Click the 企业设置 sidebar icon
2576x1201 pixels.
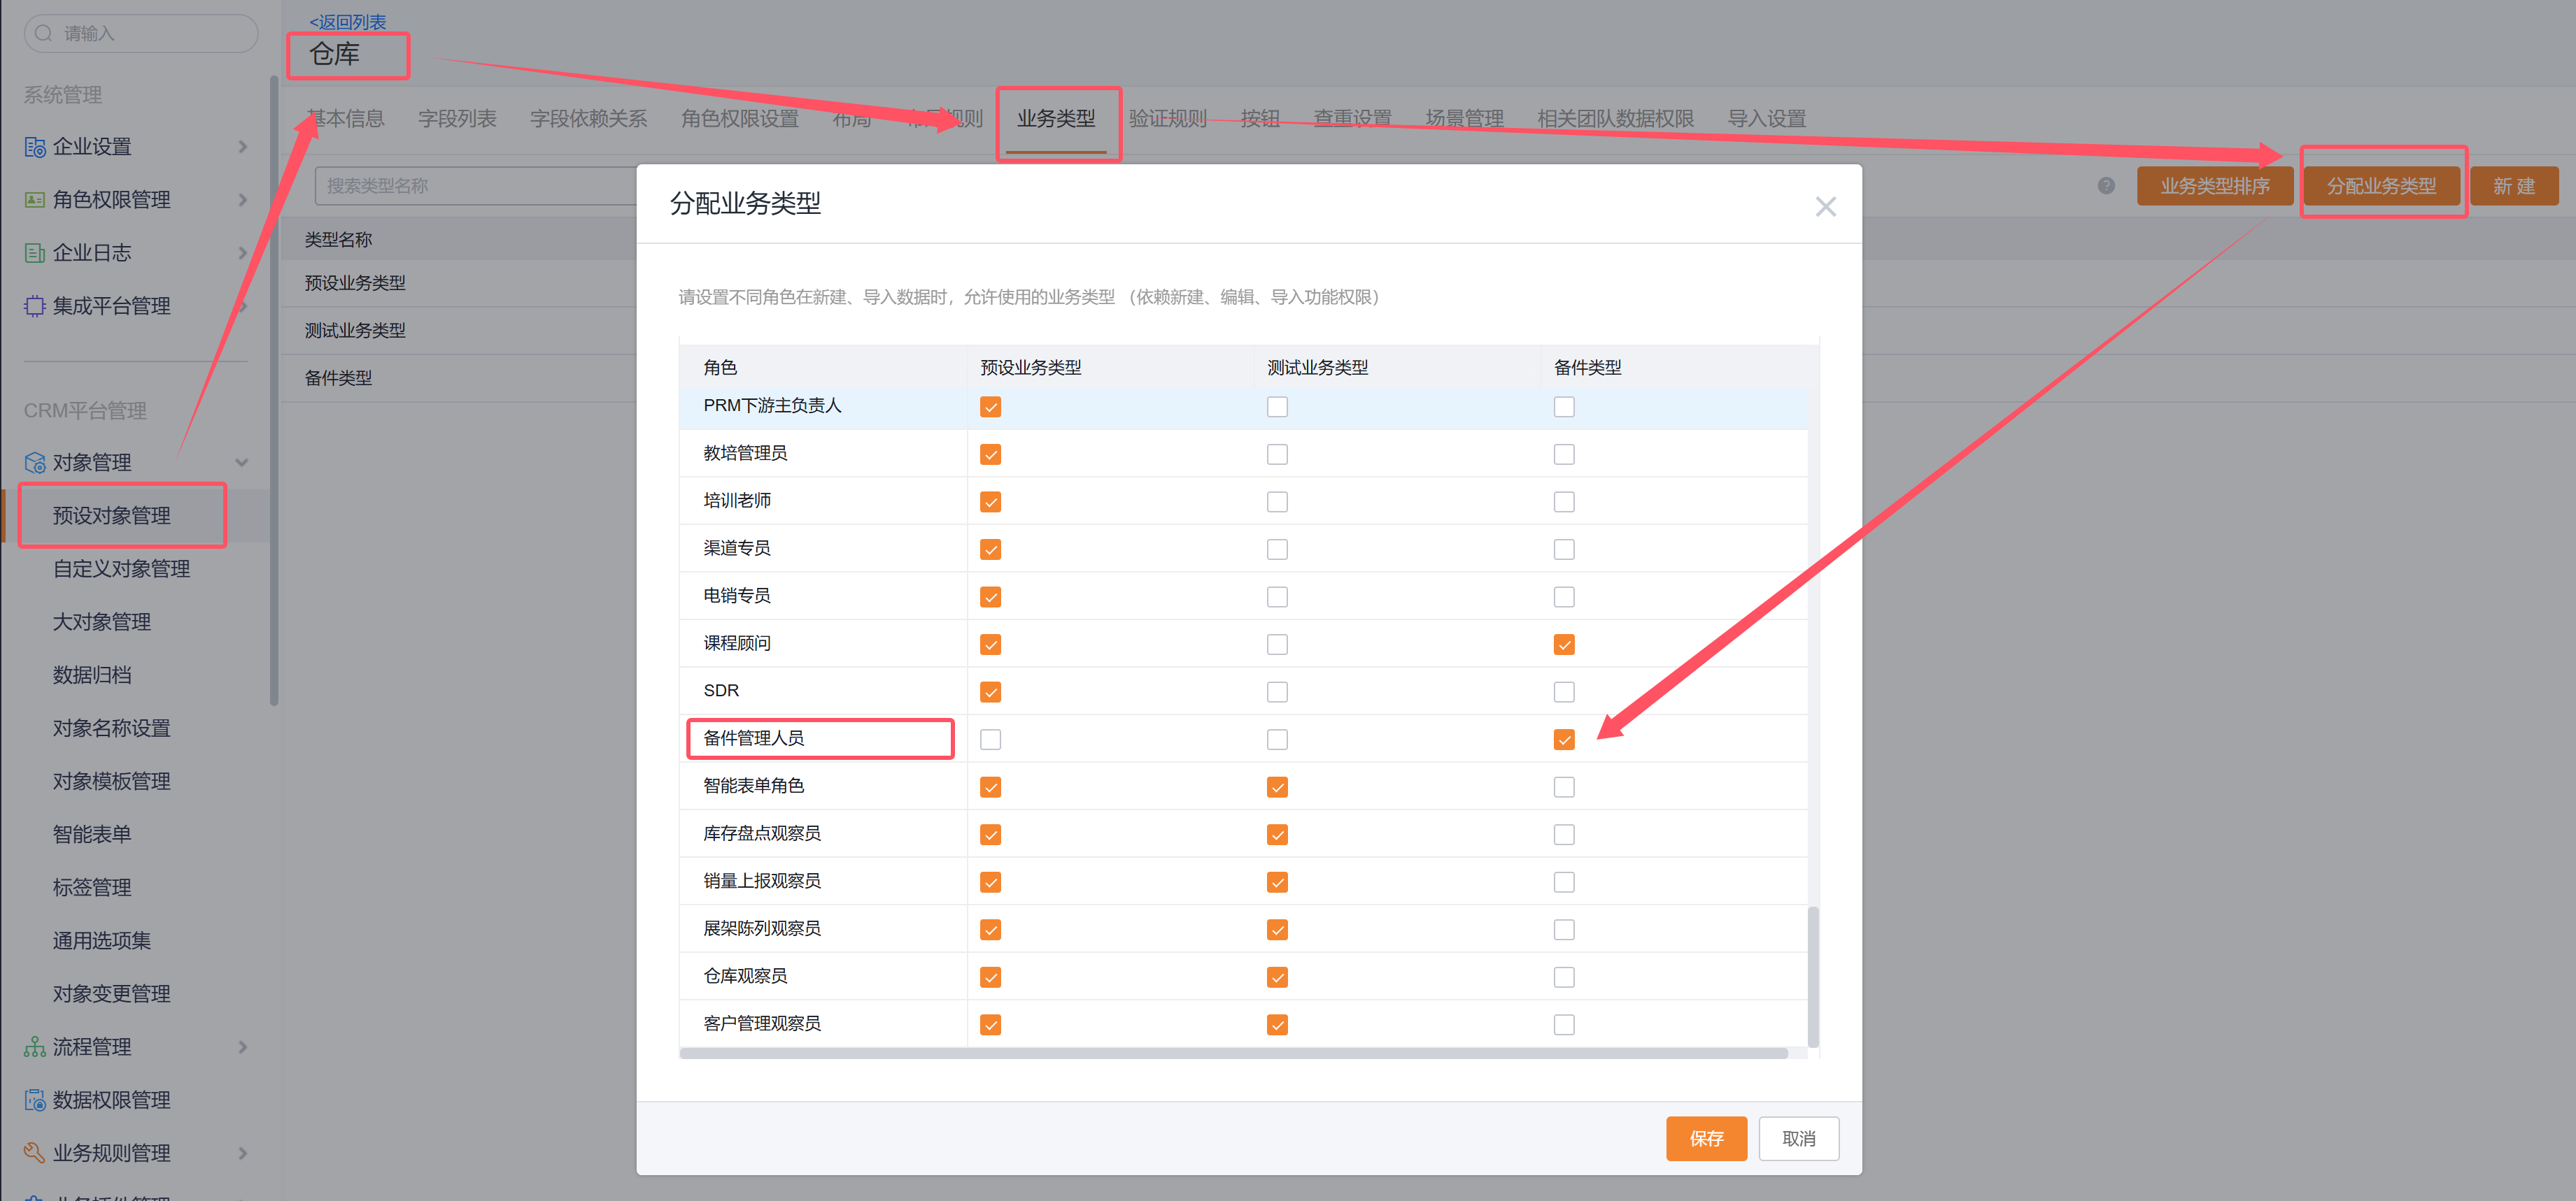point(35,147)
